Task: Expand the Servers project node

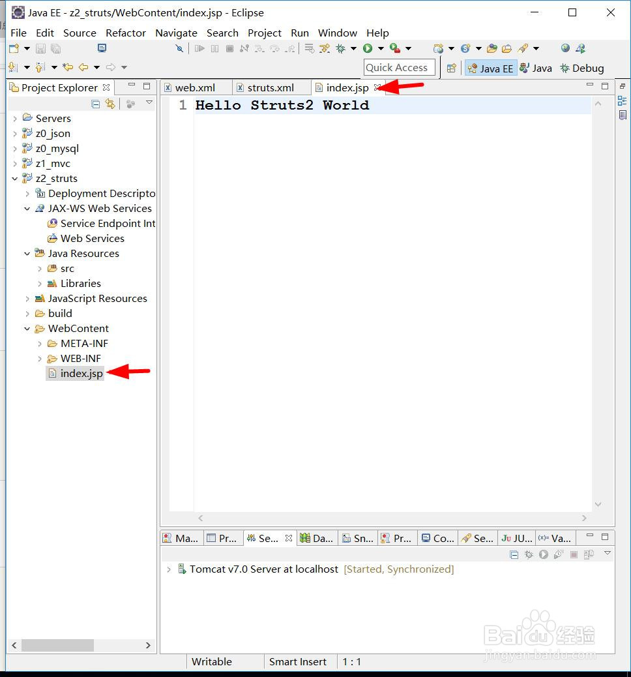Action: (x=15, y=118)
